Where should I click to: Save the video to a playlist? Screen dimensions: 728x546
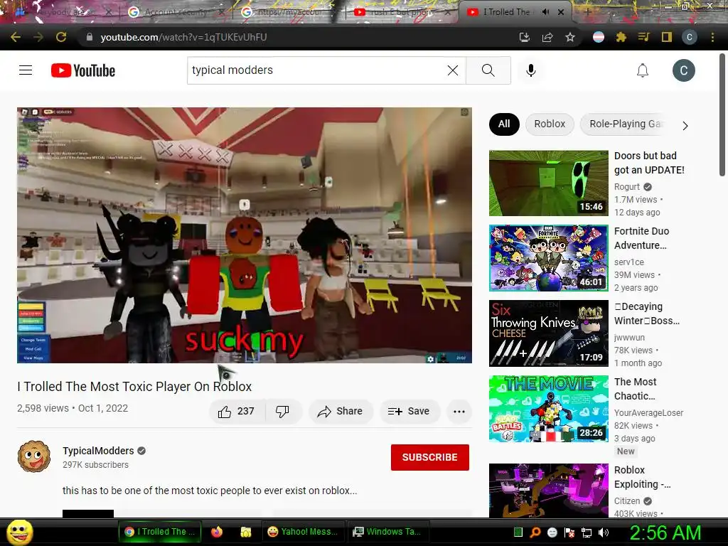[409, 412]
